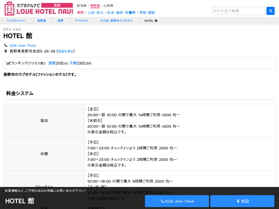The height and width of the screenshot is (209, 279).
Task: Click the ホテル ヤカタ reading text
Action: coord(12,29)
